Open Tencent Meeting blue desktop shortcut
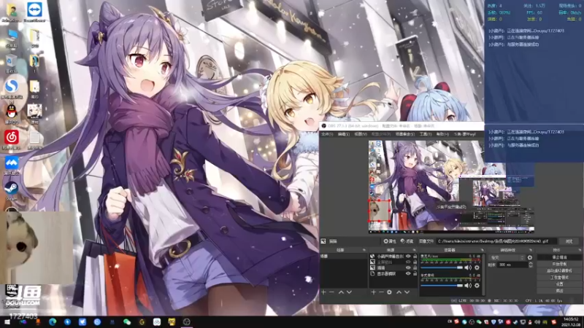 pos(12,164)
